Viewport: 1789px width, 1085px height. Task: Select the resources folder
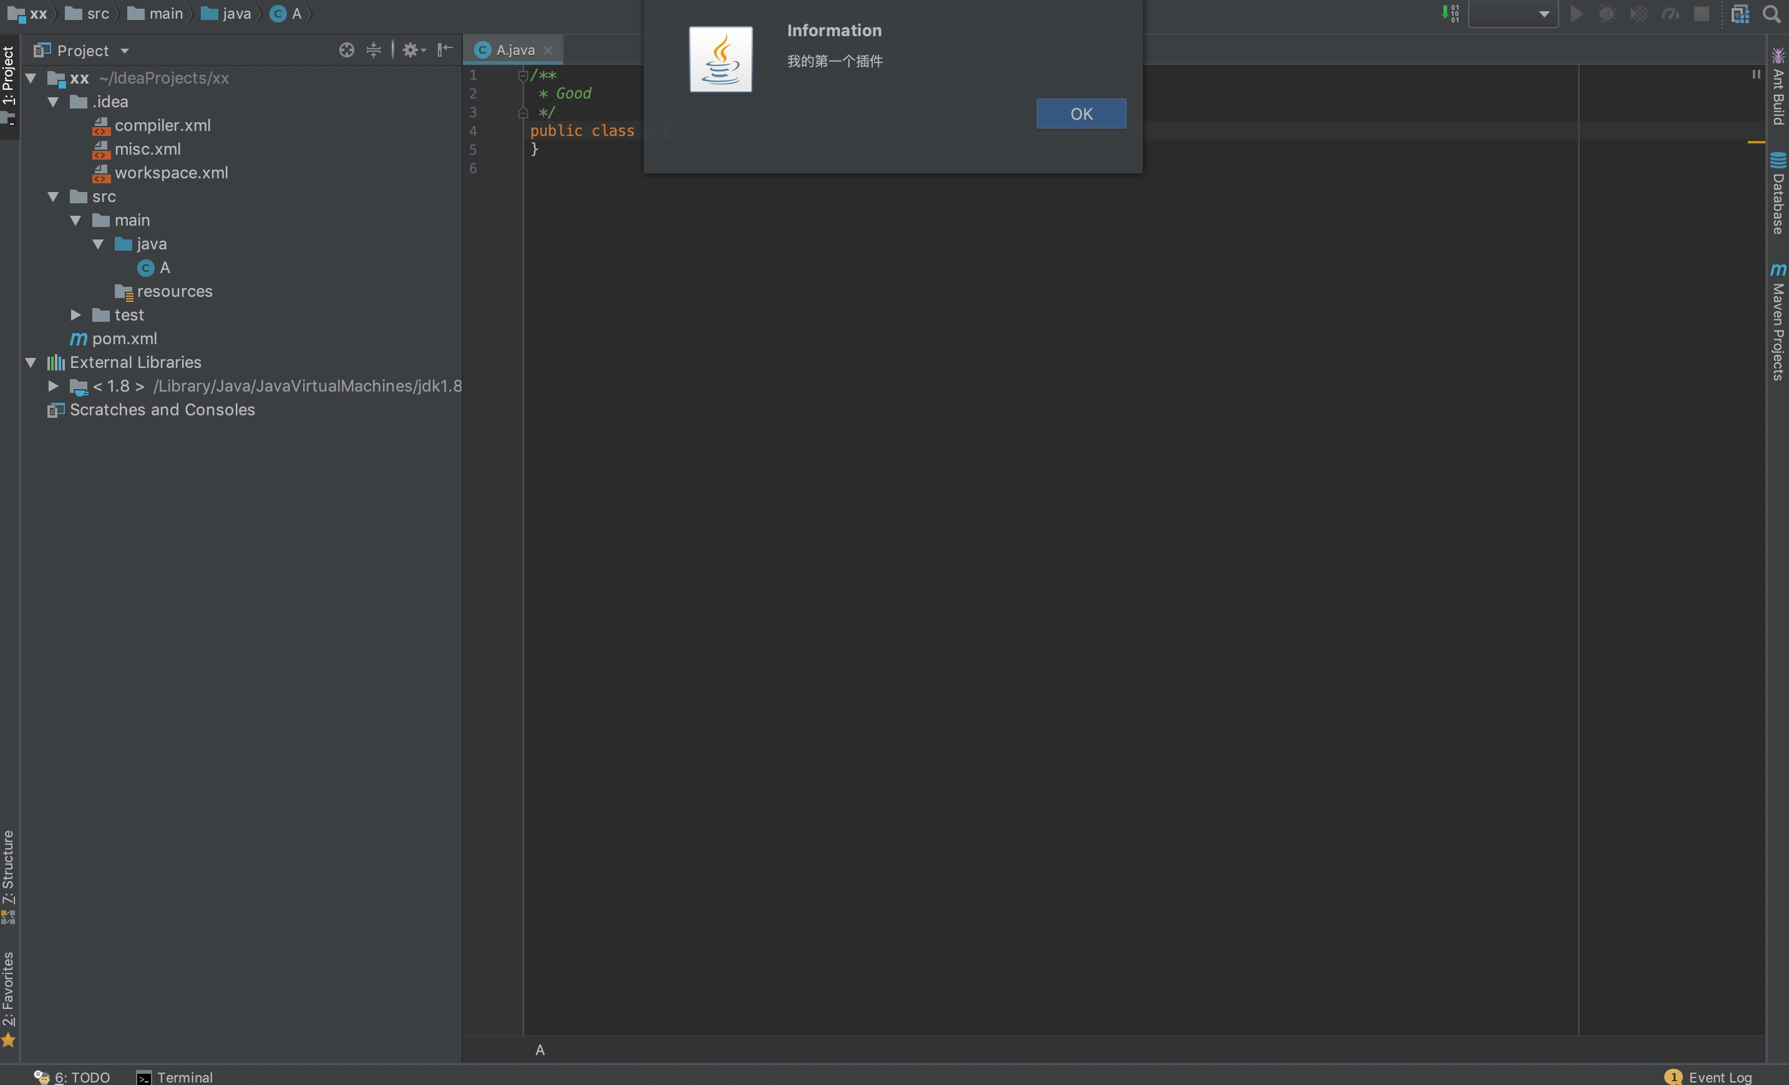(174, 291)
